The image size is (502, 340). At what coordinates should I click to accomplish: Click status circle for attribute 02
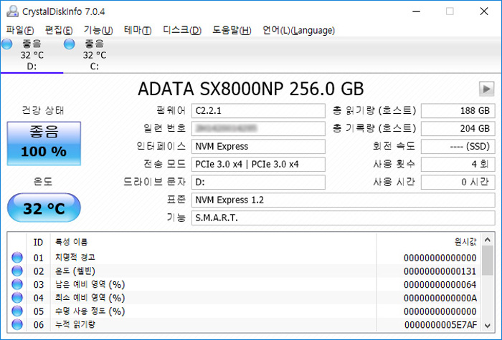(17, 271)
